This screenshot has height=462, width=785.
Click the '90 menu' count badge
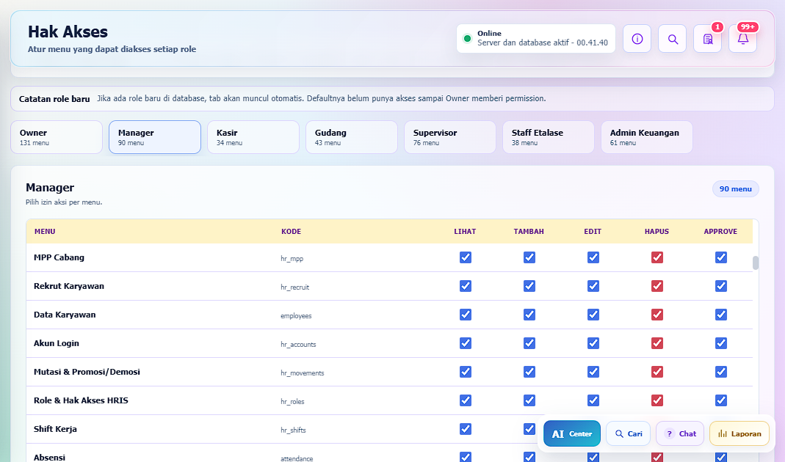point(736,188)
